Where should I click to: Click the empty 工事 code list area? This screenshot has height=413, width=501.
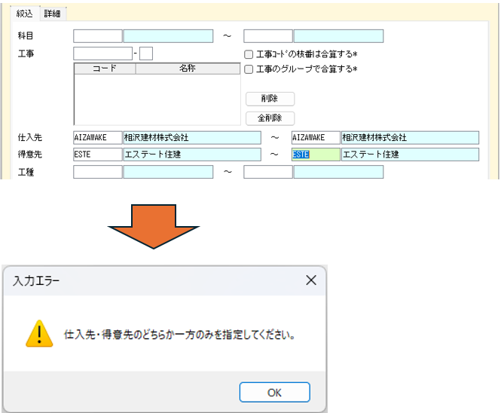click(x=157, y=99)
